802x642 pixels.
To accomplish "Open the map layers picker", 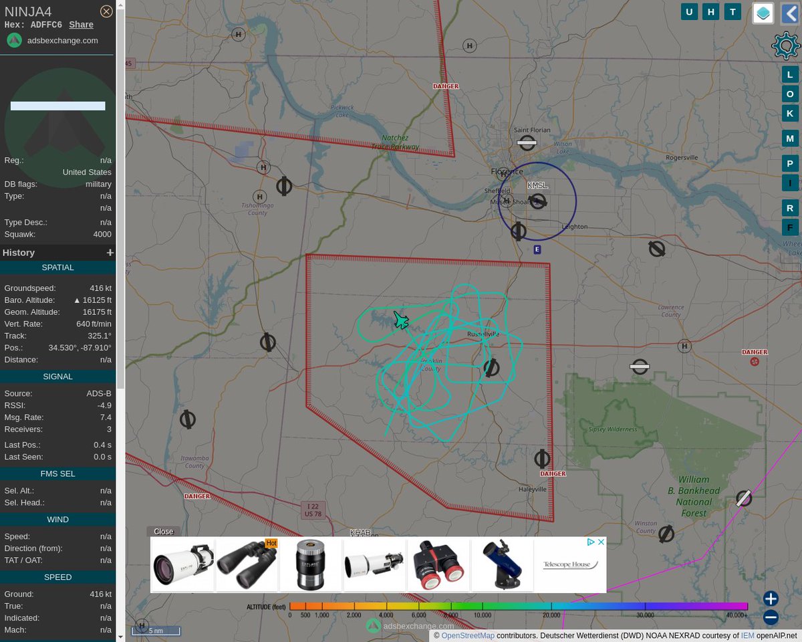I will 763,13.
